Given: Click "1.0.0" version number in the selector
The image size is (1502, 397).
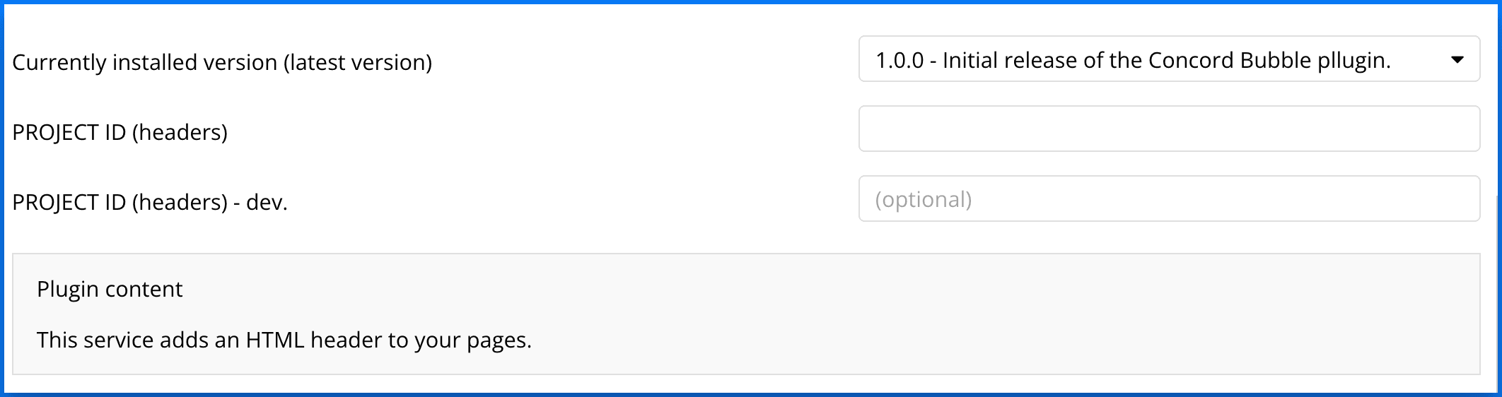Looking at the screenshot, I should (900, 60).
